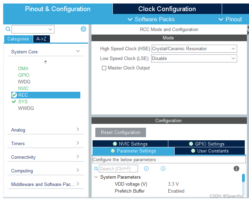The image size is (249, 201).
Task: Click the search magnifier icon in left panel
Action: [8, 29]
